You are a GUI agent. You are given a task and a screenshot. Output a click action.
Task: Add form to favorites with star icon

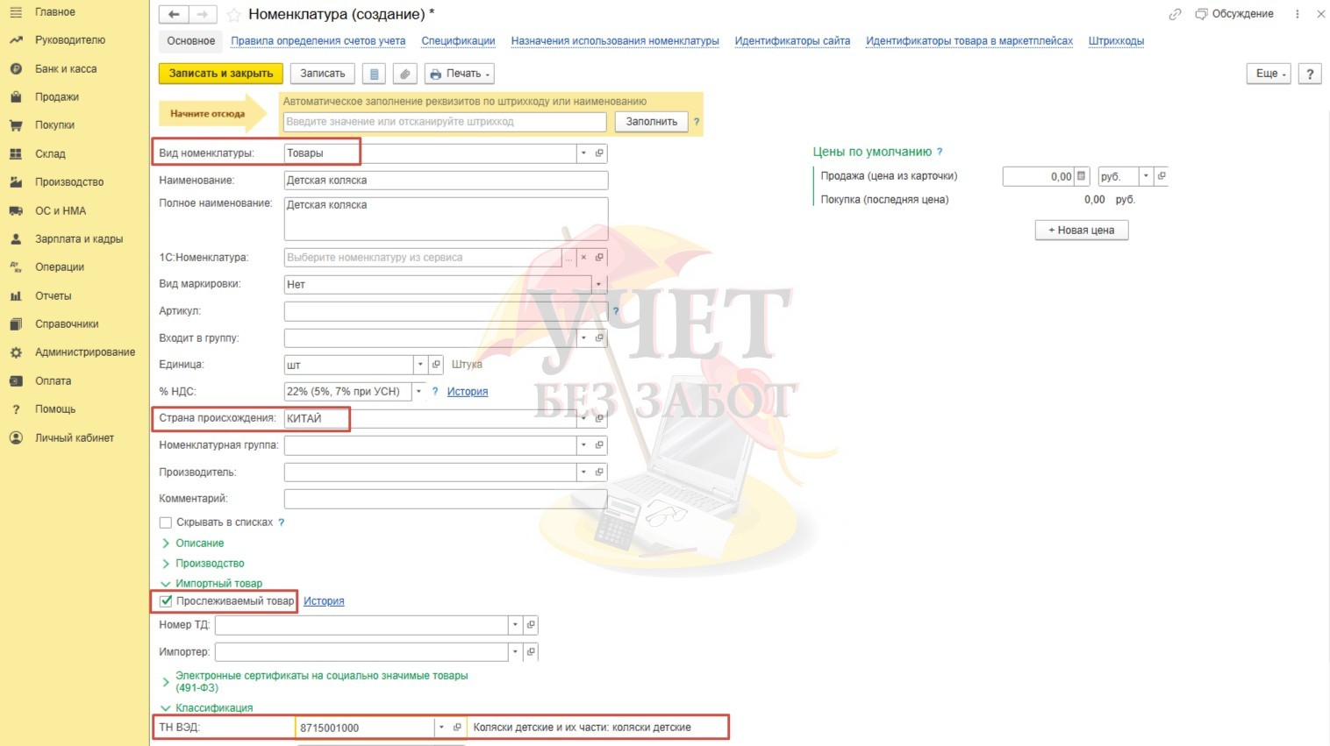(233, 15)
